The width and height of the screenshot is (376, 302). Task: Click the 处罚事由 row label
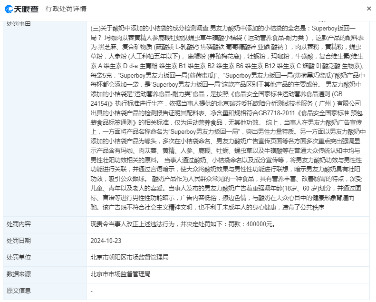coord(19,23)
